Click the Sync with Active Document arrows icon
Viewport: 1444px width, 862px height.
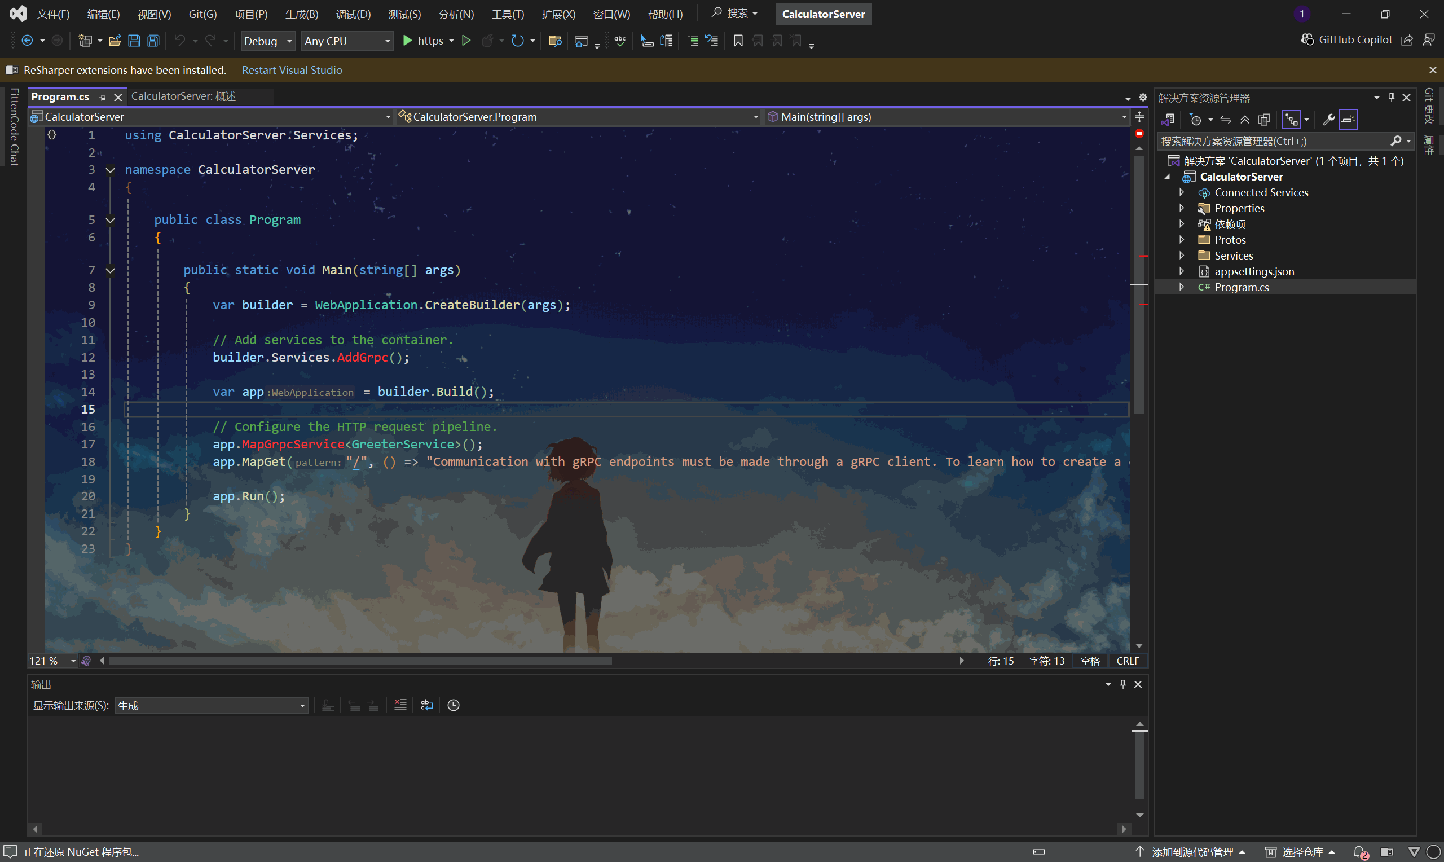tap(1226, 120)
